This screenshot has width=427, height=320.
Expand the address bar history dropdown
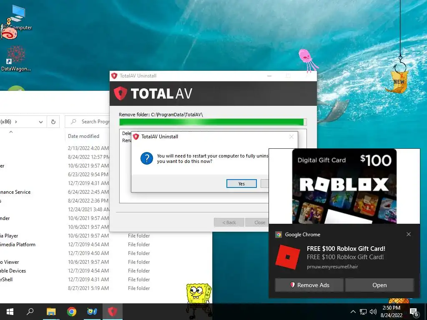41,122
